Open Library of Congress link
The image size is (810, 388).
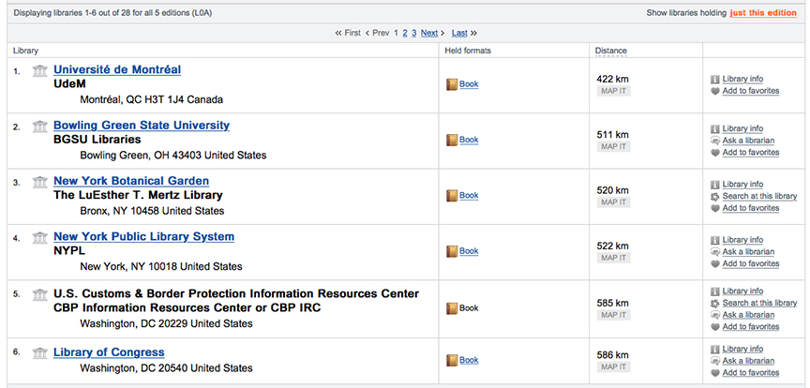[x=109, y=352]
